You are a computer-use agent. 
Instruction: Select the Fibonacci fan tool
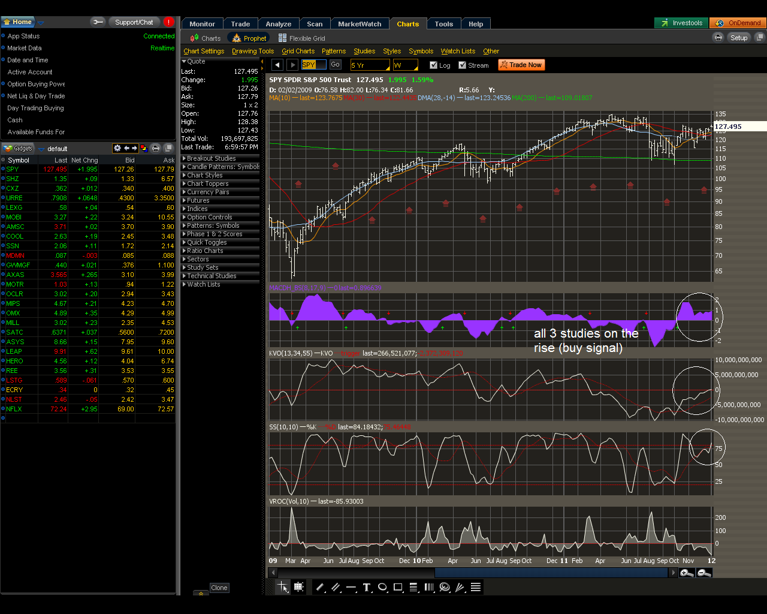(x=460, y=588)
